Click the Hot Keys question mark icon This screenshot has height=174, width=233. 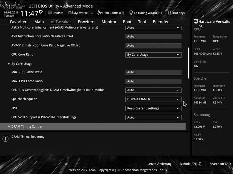pos(170,13)
